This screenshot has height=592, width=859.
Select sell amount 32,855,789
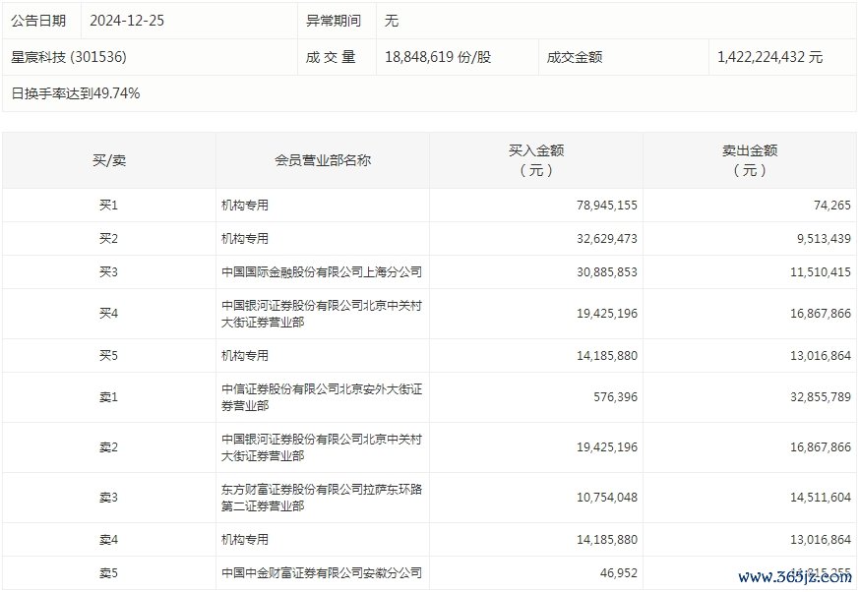(x=820, y=397)
